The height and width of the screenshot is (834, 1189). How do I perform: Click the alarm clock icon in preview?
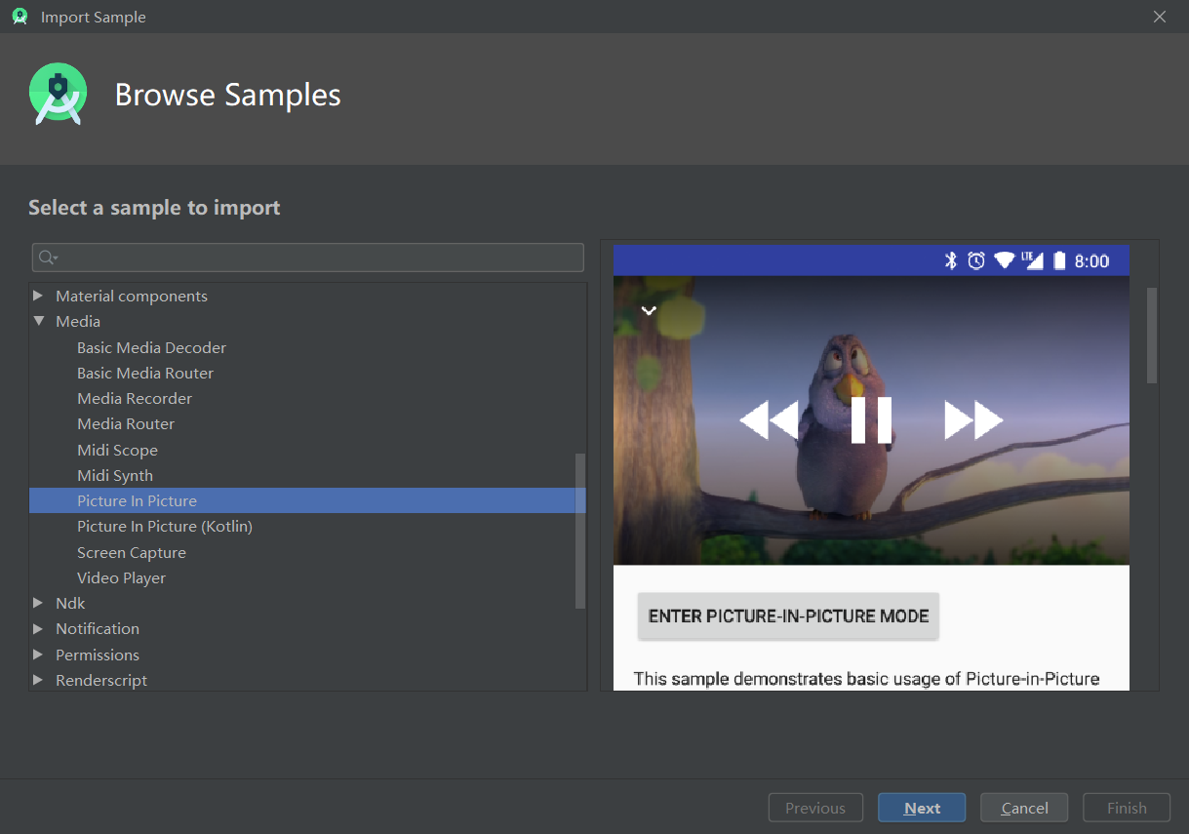976,260
